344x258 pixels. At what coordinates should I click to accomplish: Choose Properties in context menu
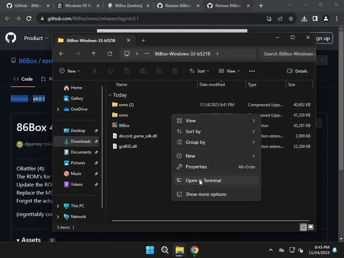pos(216,167)
